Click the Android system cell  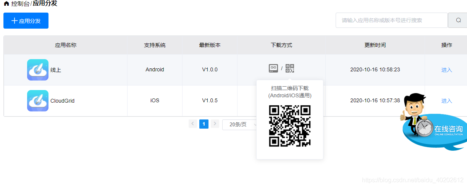pos(155,70)
